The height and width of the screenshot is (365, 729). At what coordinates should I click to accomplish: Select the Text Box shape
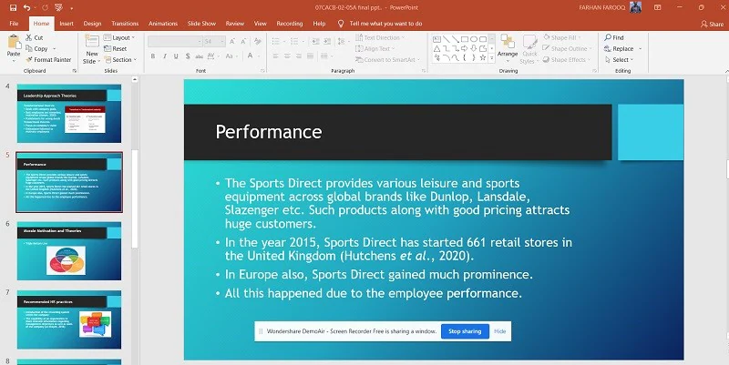[437, 39]
